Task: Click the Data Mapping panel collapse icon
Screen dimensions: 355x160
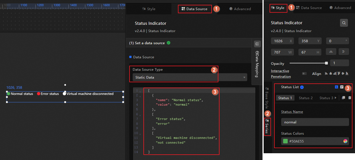Action: click(257, 44)
